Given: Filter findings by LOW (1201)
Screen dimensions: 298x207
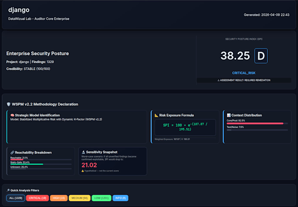Looking at the screenshot, I should pos(102,198).
